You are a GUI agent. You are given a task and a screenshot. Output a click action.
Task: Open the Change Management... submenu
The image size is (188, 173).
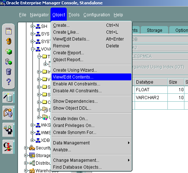pos(91,160)
